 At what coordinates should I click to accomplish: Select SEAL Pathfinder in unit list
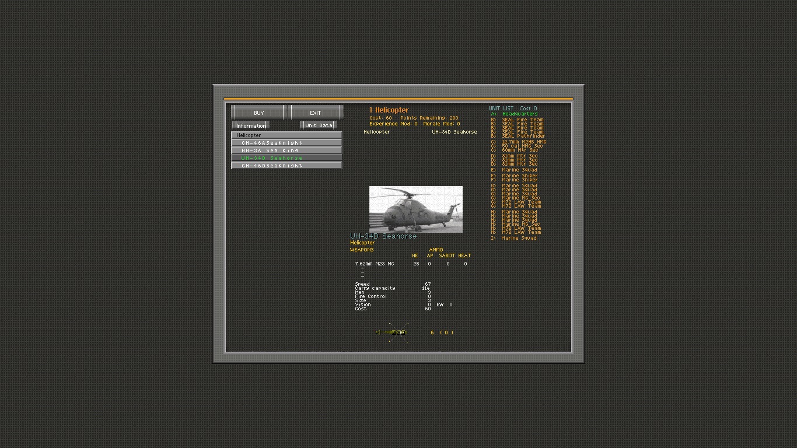518,136
